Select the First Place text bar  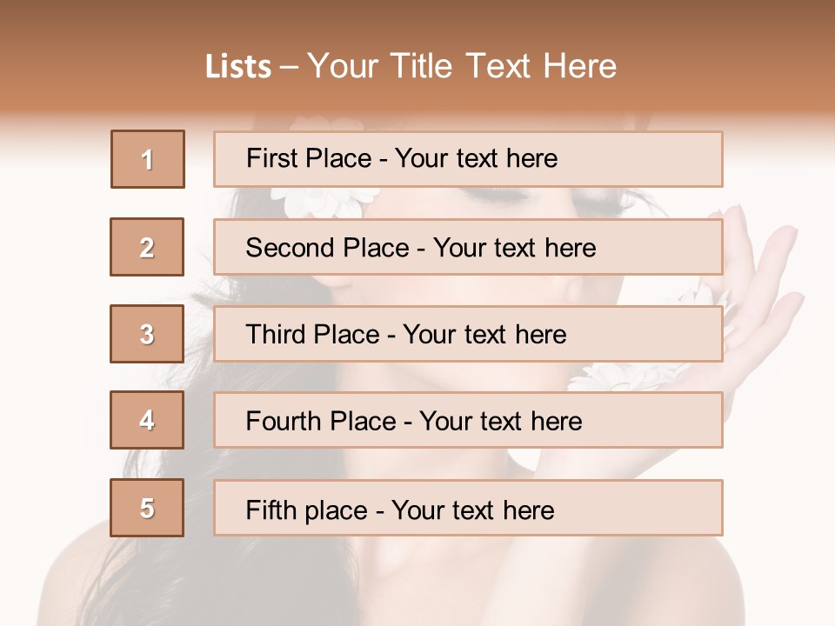click(468, 159)
